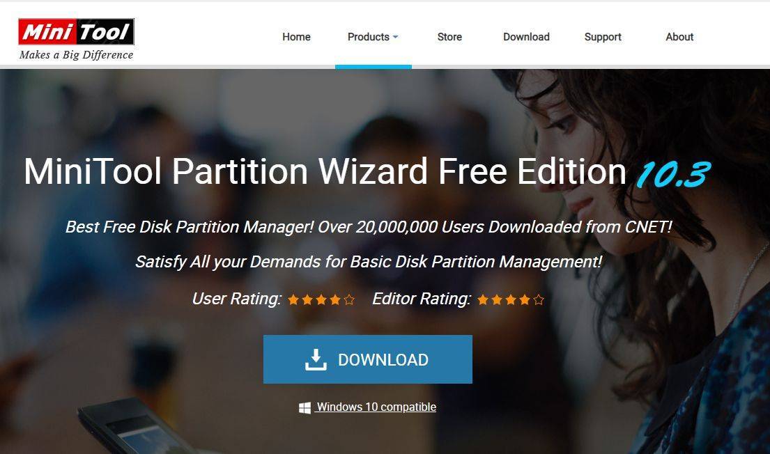
Task: Open the Store page
Action: [x=449, y=37]
